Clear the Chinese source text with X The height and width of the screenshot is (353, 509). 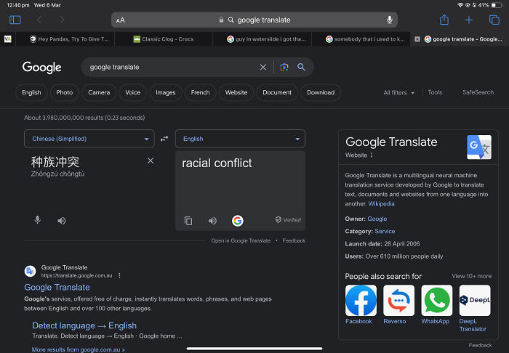[151, 161]
